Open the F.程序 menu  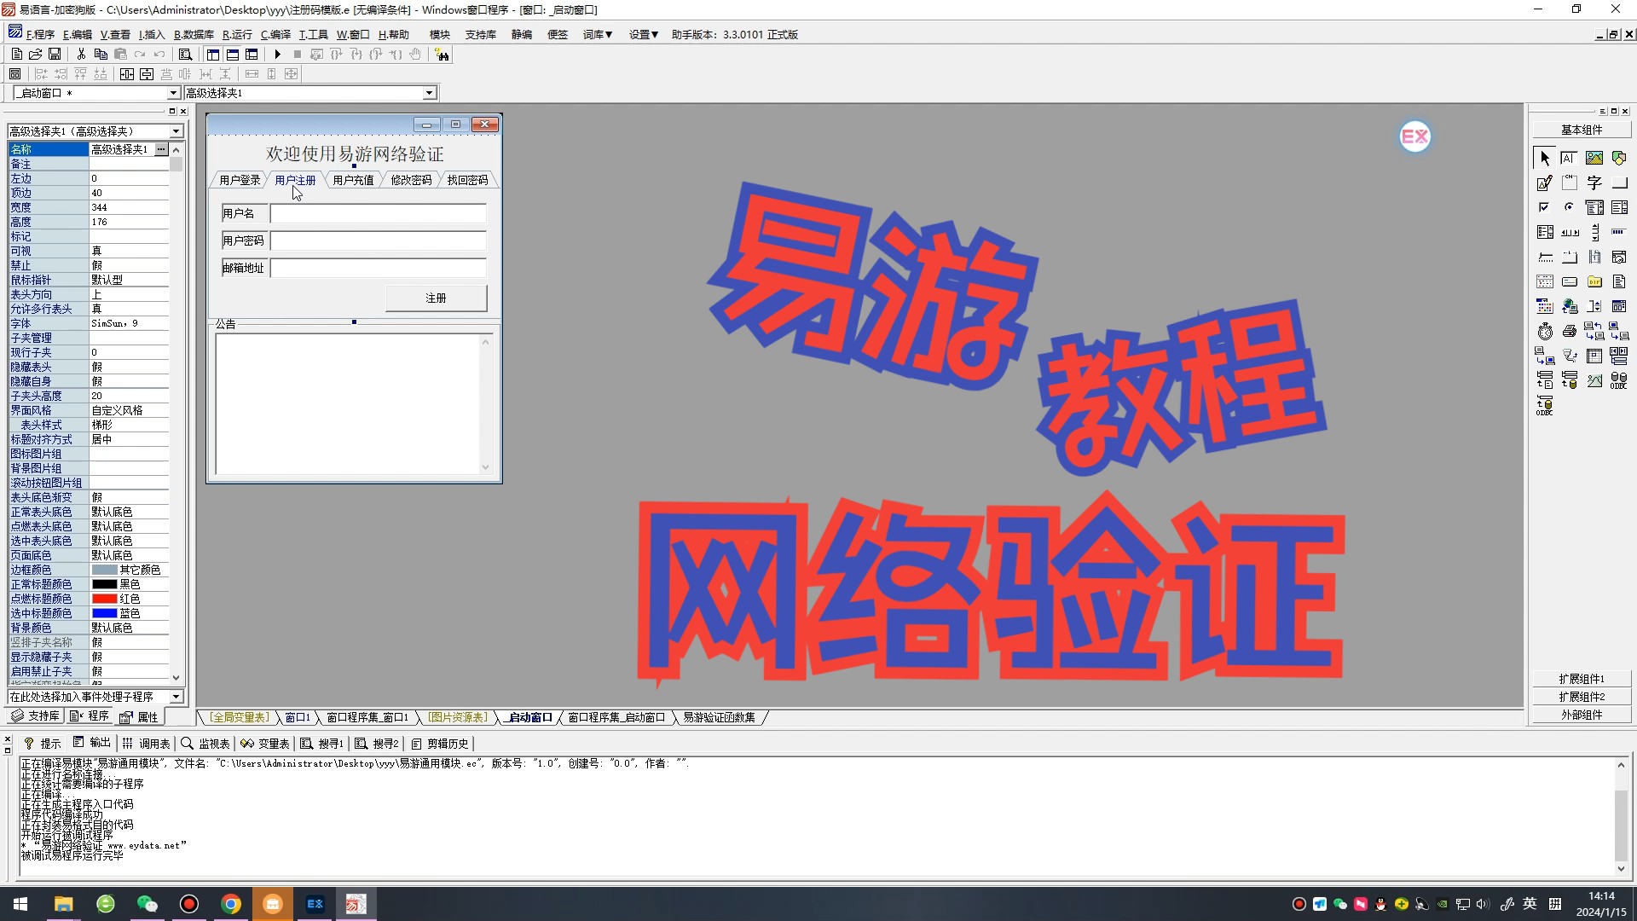click(40, 35)
